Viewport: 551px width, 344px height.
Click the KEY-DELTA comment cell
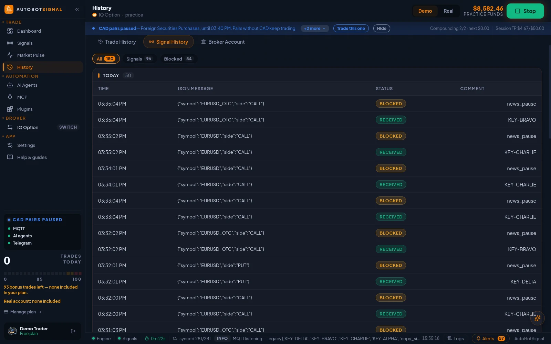click(x=523, y=282)
